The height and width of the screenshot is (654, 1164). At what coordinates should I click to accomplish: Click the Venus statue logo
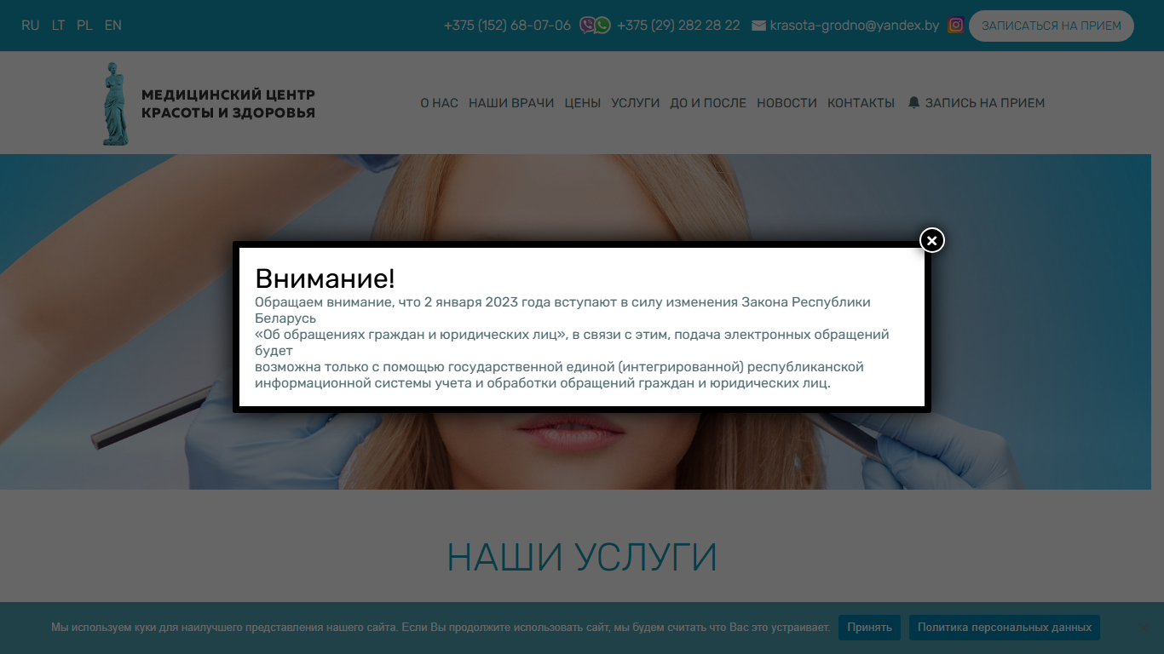(x=115, y=103)
